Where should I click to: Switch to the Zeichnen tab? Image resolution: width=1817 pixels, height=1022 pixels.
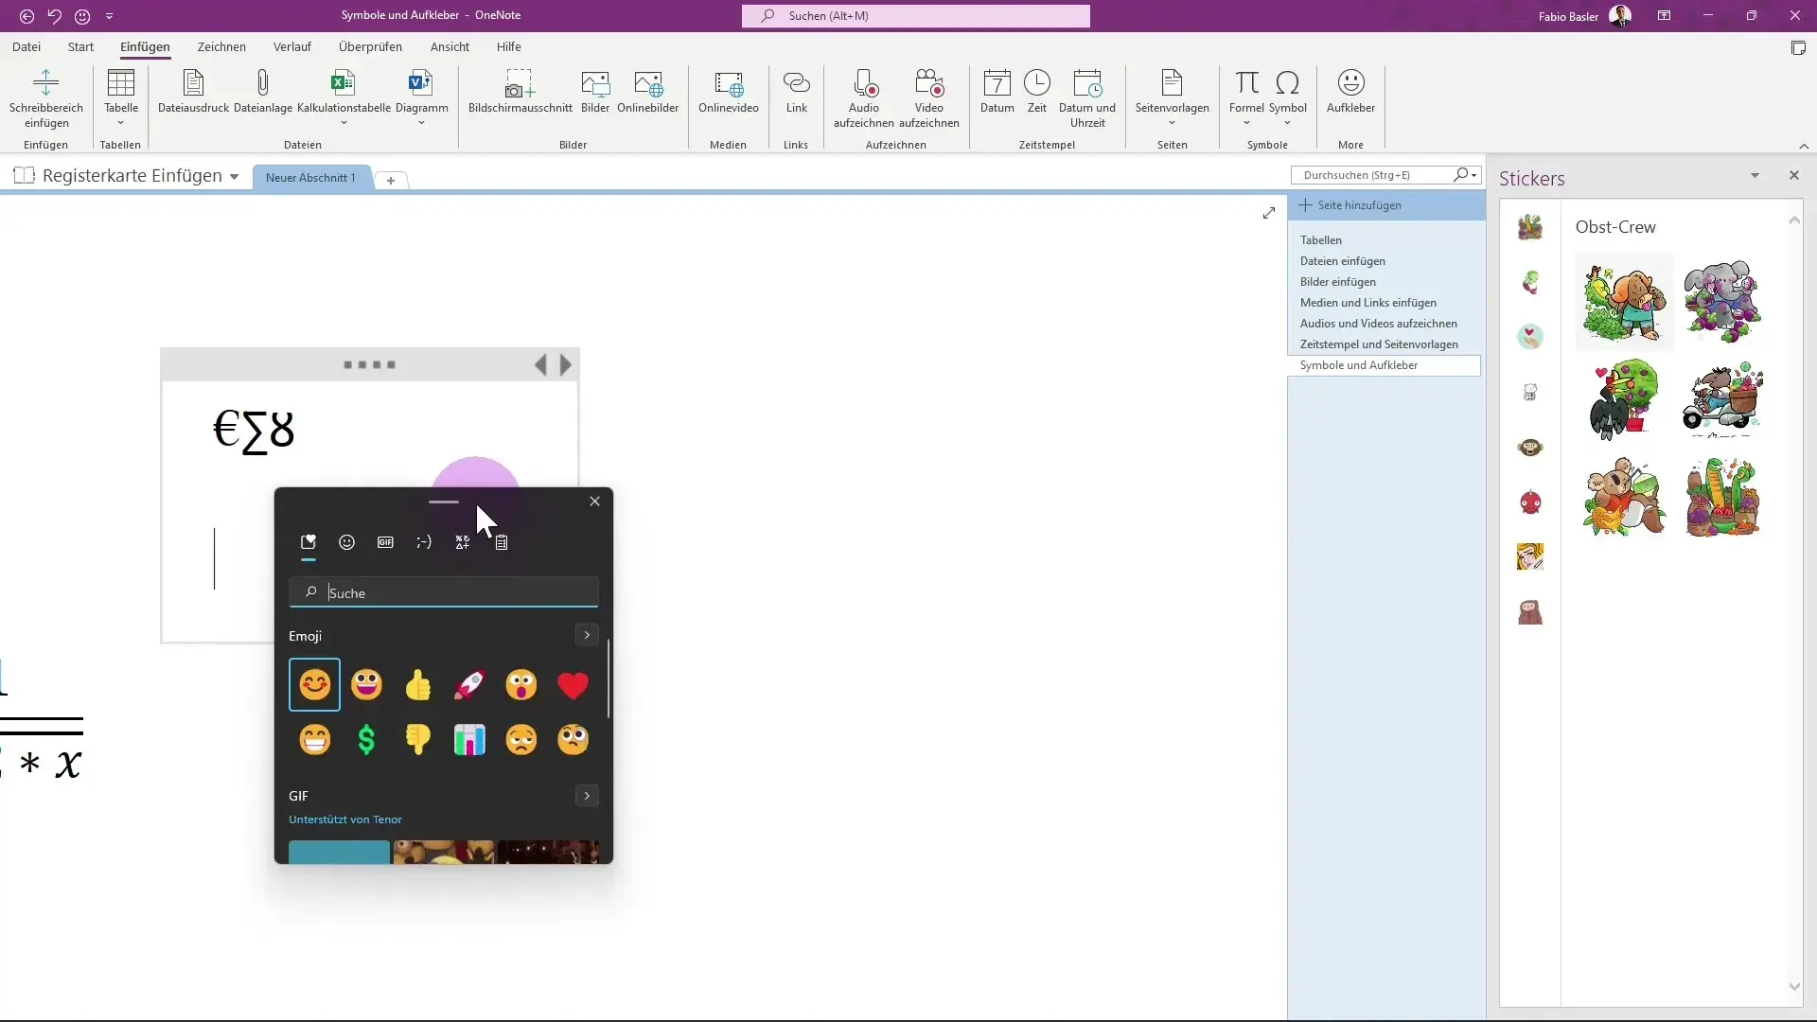pos(221,46)
